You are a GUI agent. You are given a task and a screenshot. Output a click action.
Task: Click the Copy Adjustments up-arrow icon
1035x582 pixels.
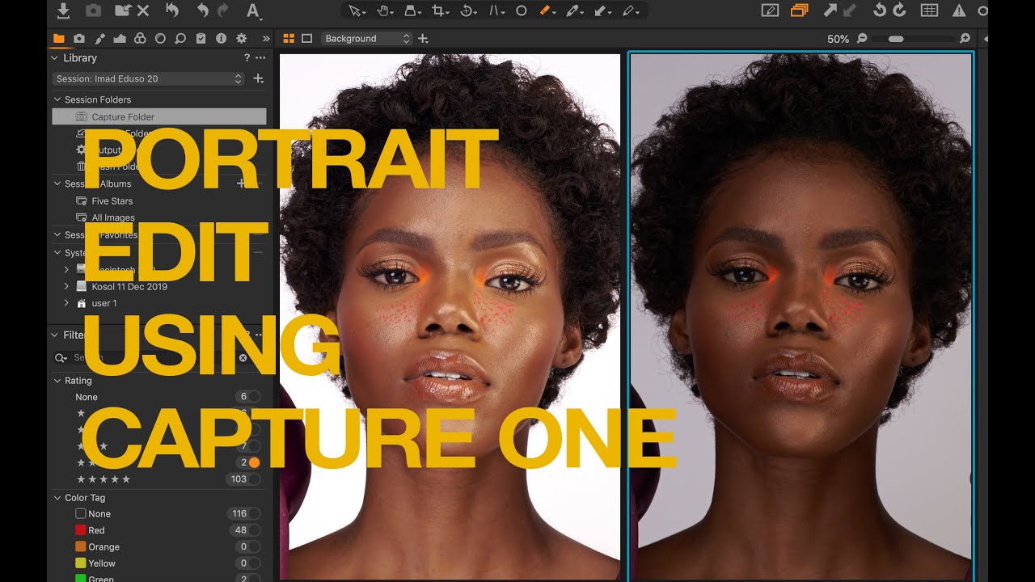[830, 11]
